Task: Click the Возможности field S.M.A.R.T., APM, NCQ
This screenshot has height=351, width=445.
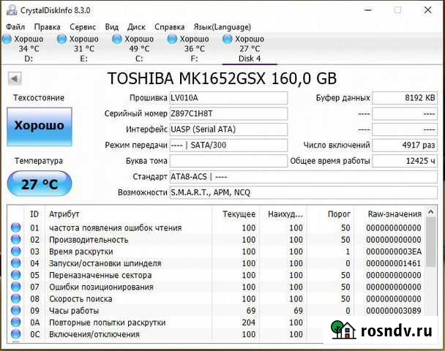Action: (x=304, y=192)
